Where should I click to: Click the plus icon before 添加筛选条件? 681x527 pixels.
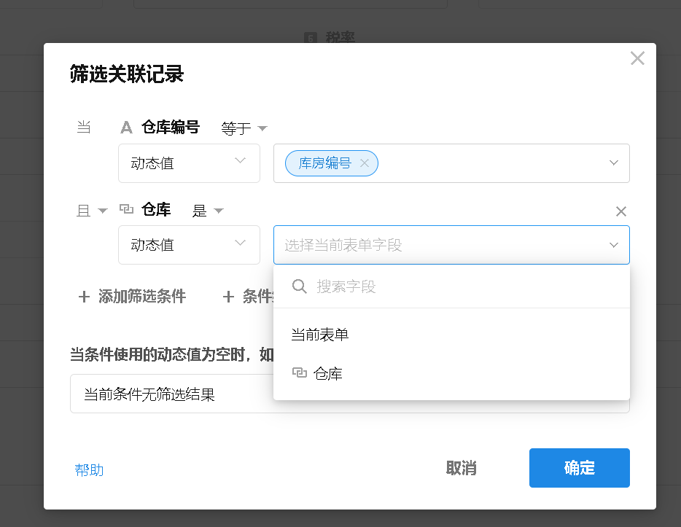click(x=85, y=297)
